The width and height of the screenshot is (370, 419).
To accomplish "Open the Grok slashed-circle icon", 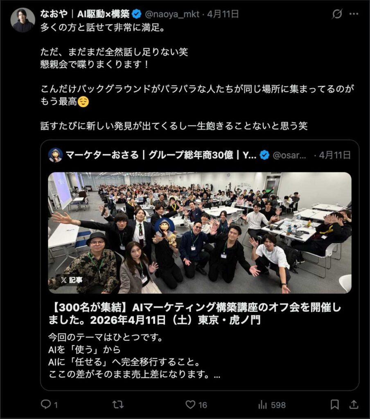I will (337, 14).
